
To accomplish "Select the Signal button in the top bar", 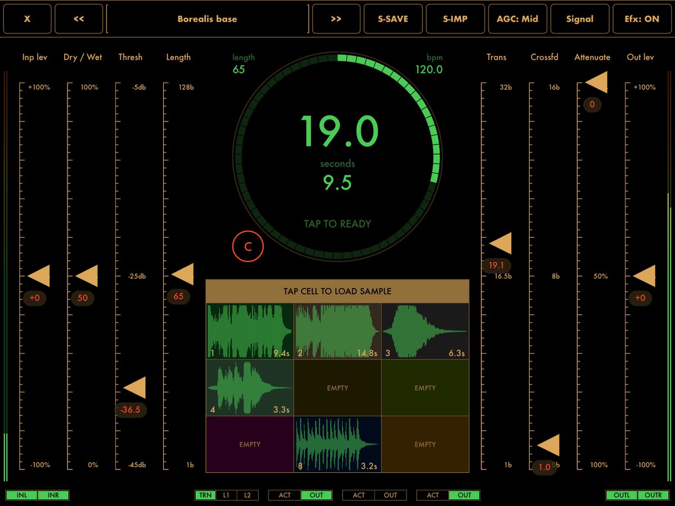I will click(x=579, y=19).
